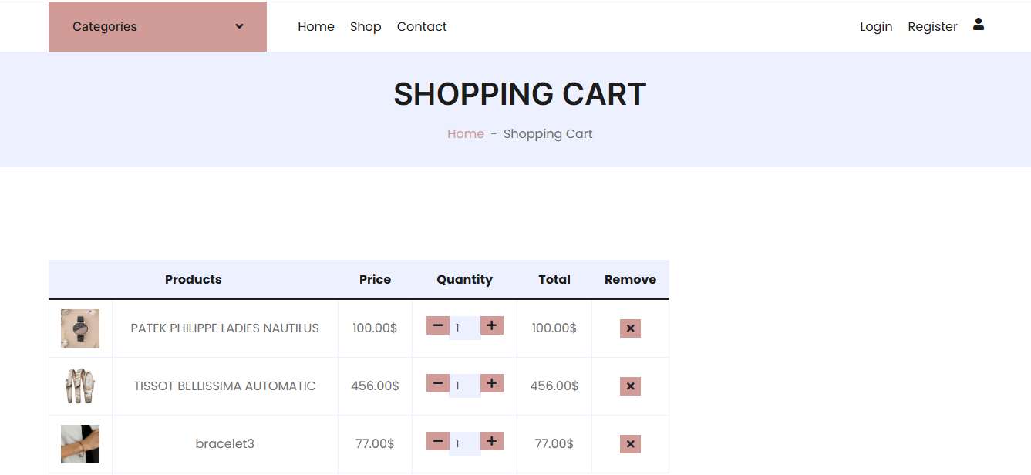Increase quantity of Patek Philippe watch

point(491,325)
